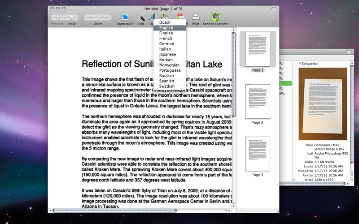
Task: Choose Swedish at the bottom of the list
Action: (167, 86)
